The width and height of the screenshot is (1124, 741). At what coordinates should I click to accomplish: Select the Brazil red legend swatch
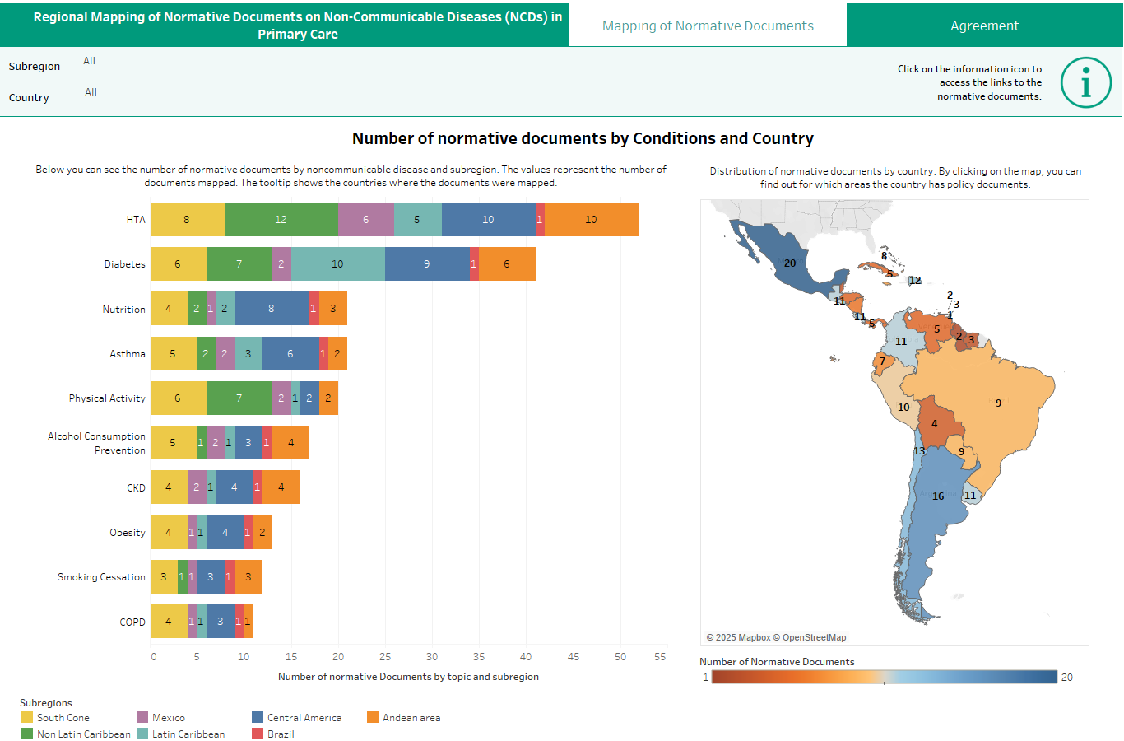coord(258,734)
